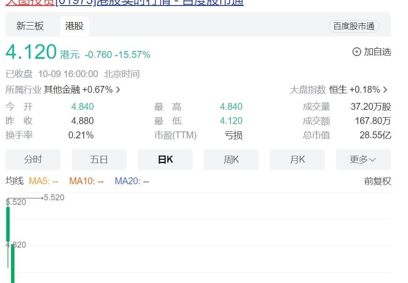The height and width of the screenshot is (283, 408).
Task: Select the 日K daily candlestick view
Action: pos(165,160)
